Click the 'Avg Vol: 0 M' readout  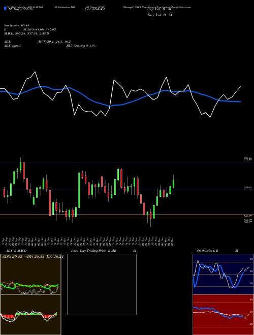pos(159,10)
